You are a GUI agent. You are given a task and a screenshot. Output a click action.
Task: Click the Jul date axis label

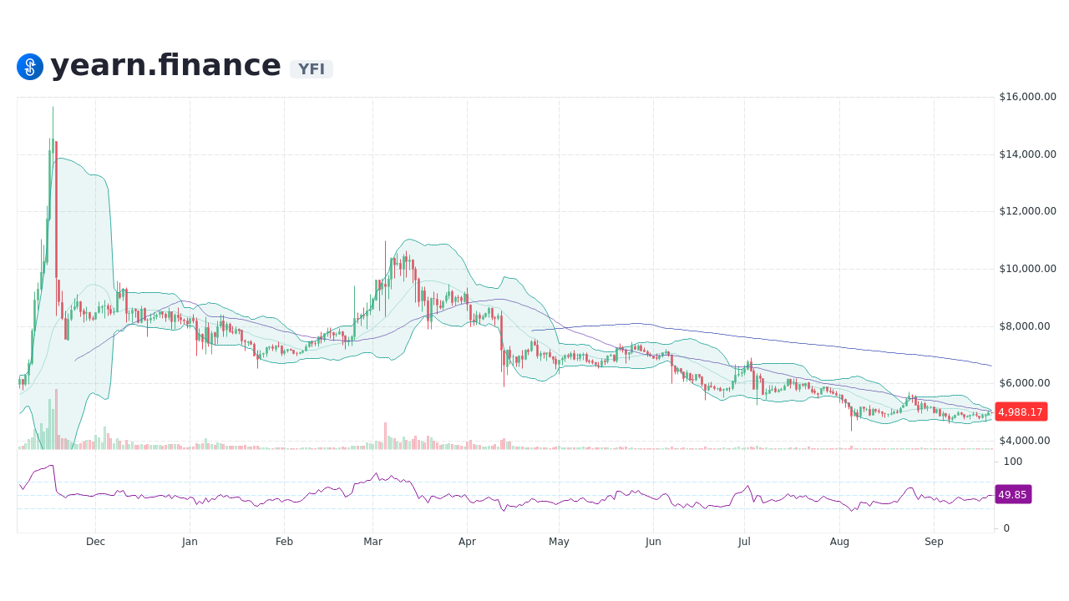[x=744, y=542]
